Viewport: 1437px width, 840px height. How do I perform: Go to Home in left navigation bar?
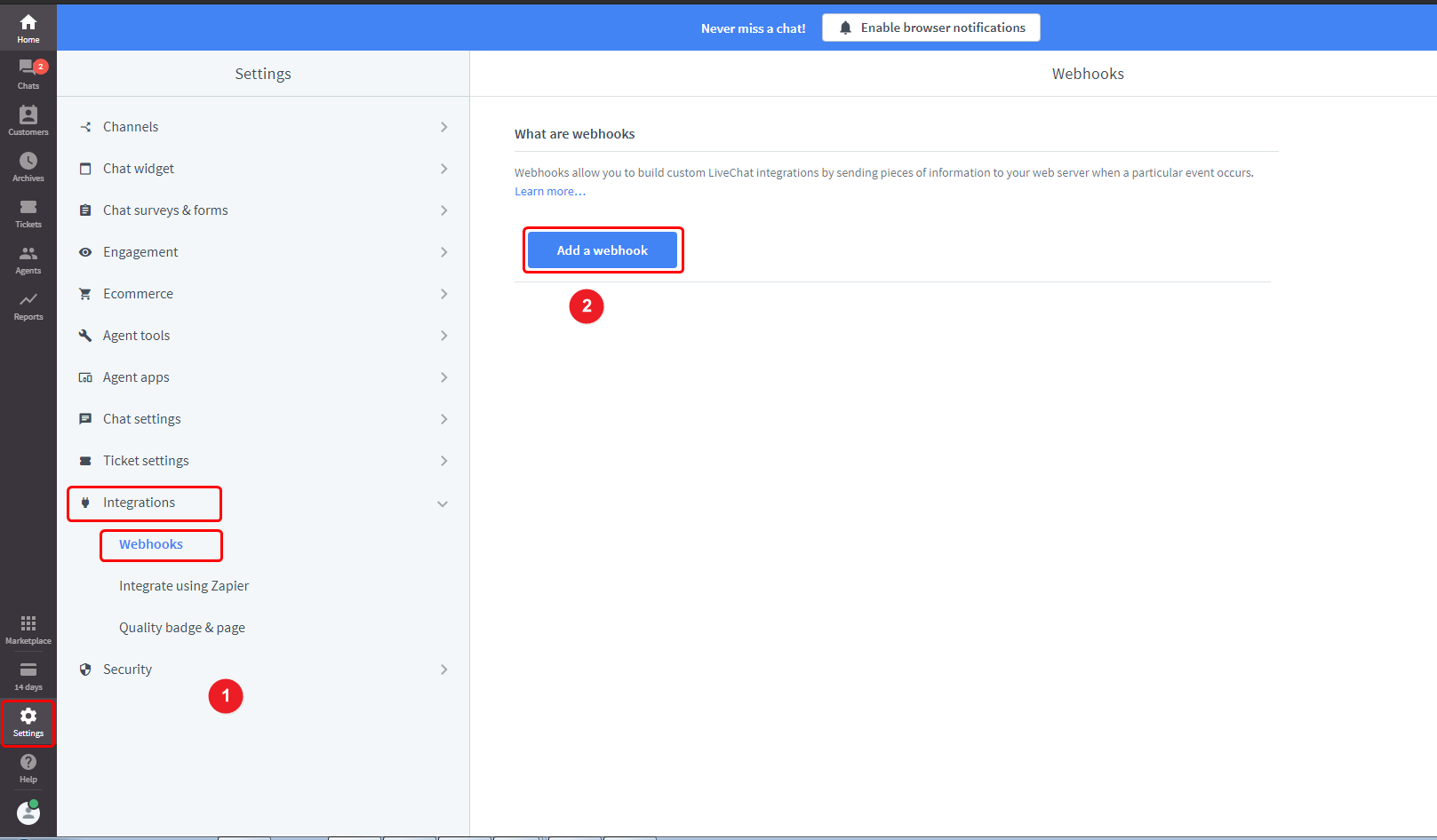click(x=28, y=28)
